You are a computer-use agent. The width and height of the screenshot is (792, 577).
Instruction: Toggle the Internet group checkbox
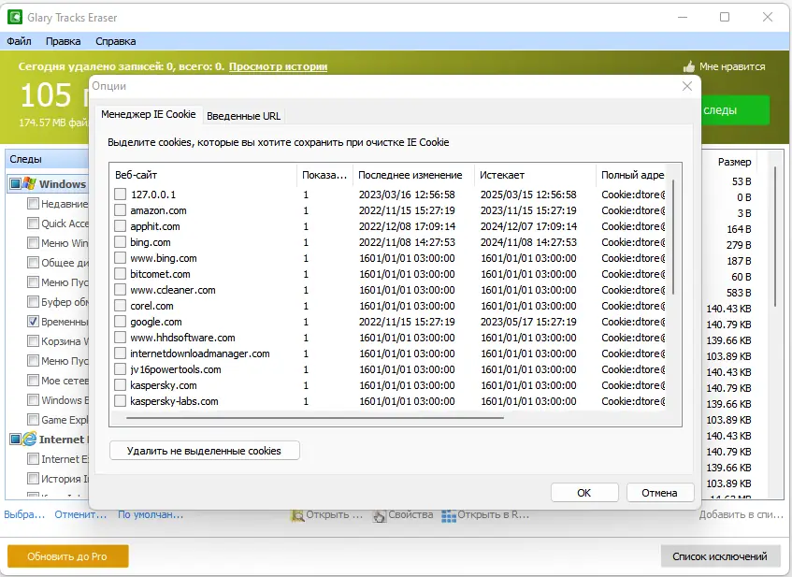point(15,440)
